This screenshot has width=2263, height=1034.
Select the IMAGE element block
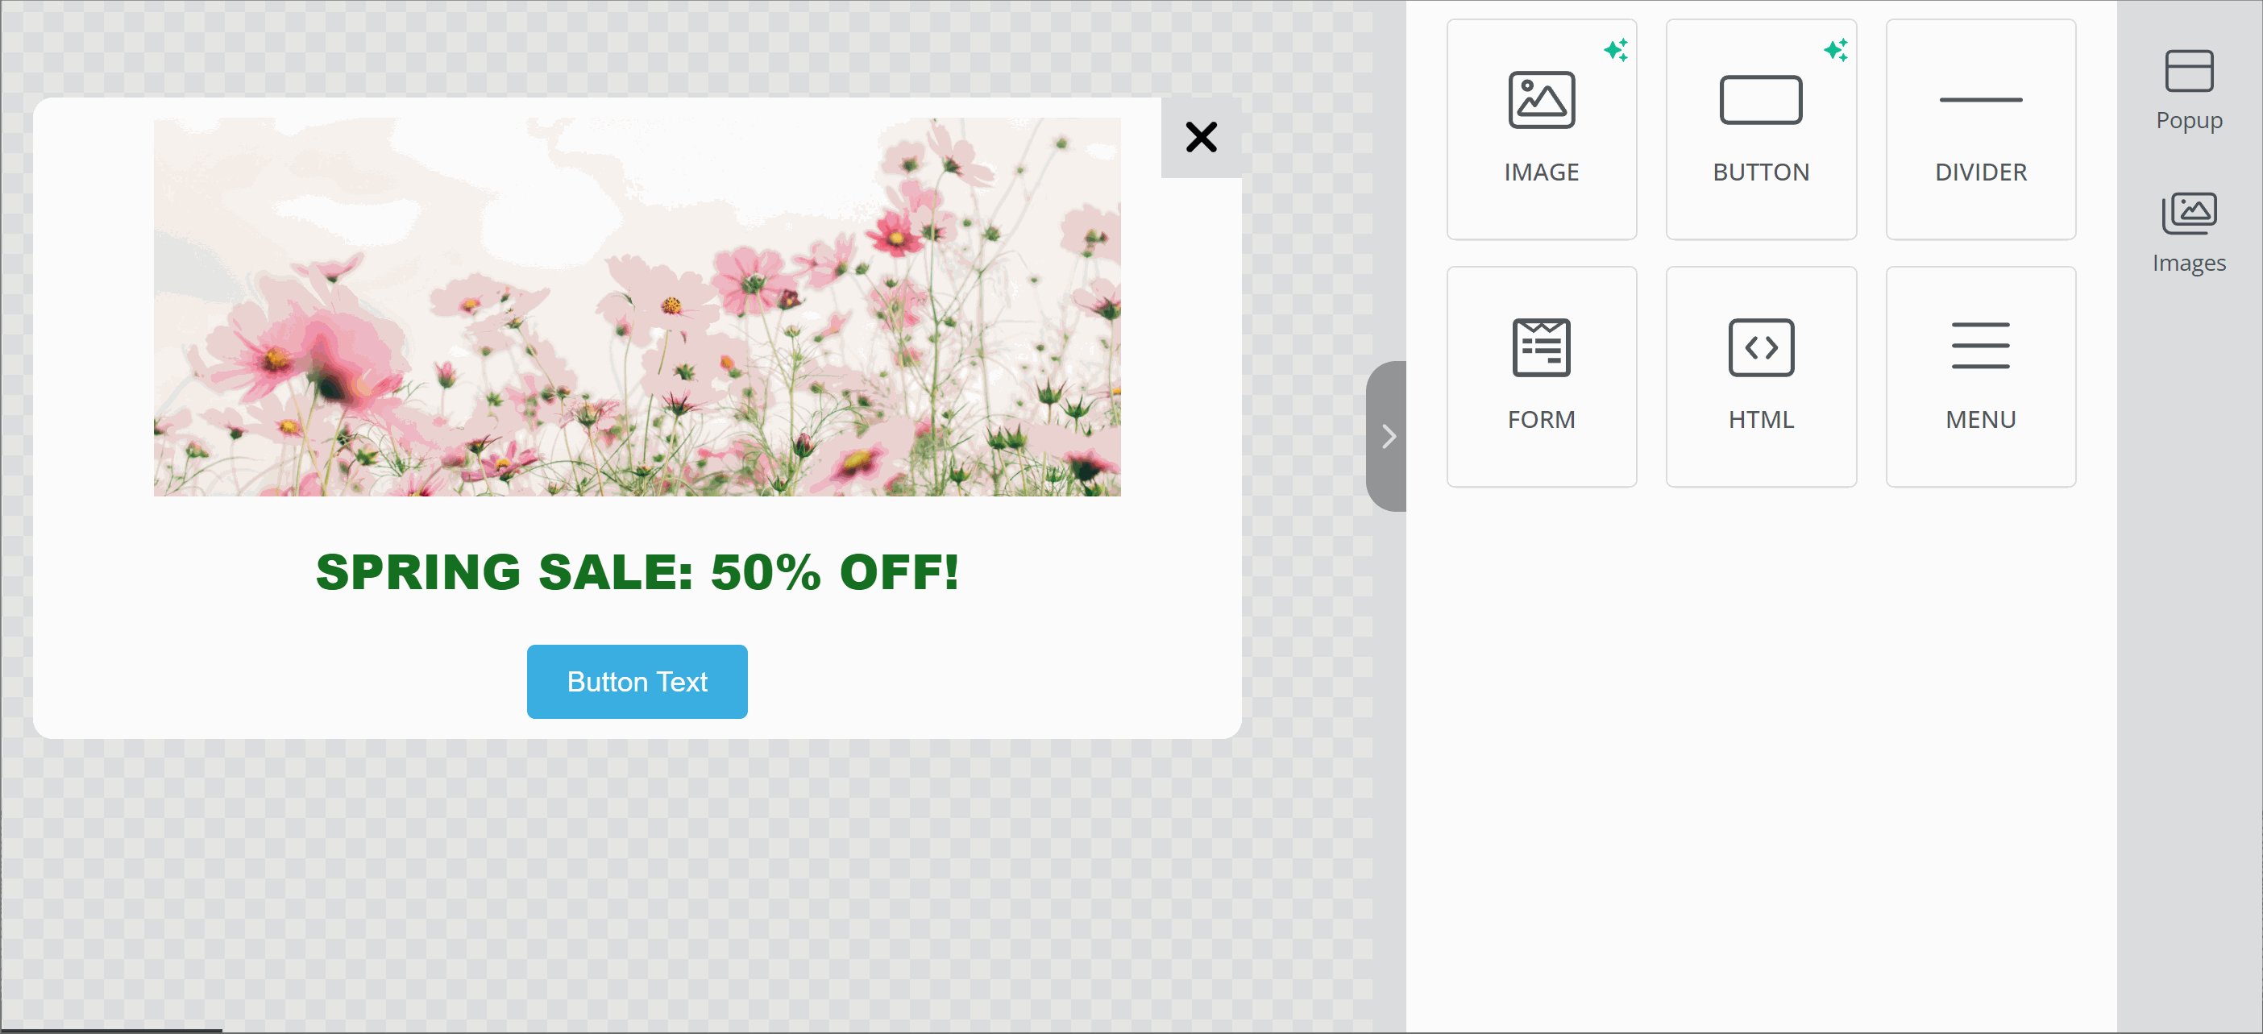[1541, 129]
